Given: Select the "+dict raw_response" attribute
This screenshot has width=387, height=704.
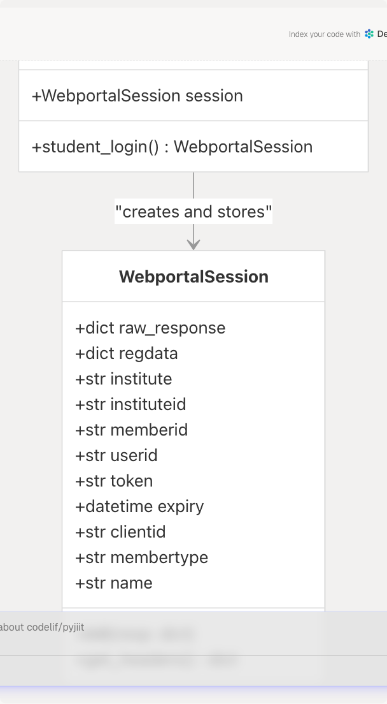Looking at the screenshot, I should click(150, 328).
